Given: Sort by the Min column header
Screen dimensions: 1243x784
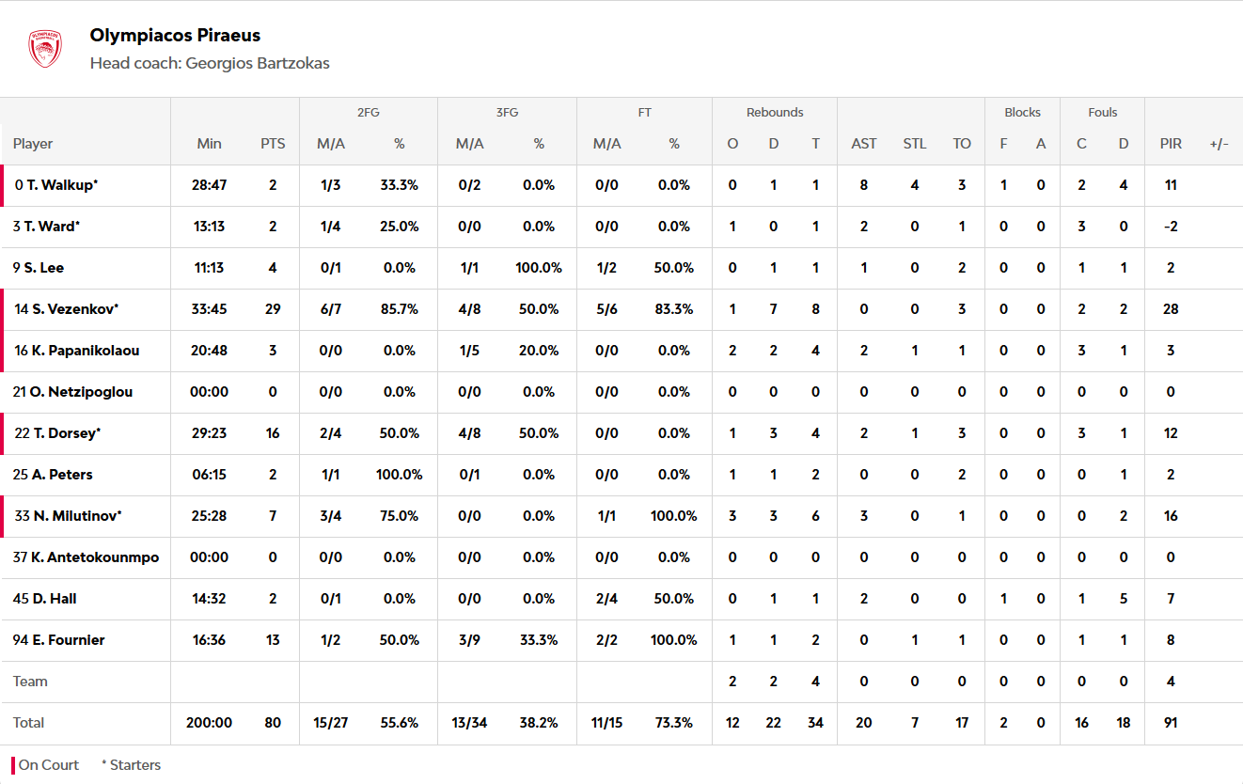Looking at the screenshot, I should pos(209,144).
